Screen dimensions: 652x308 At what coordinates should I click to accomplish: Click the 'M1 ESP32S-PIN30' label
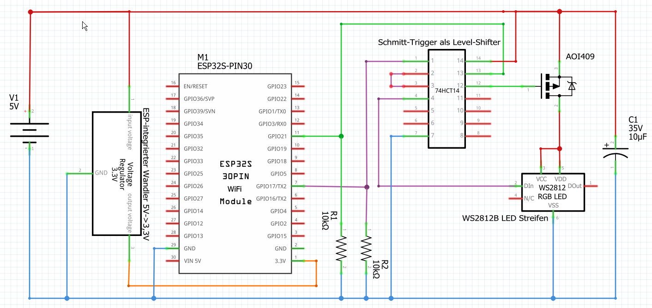click(x=225, y=62)
